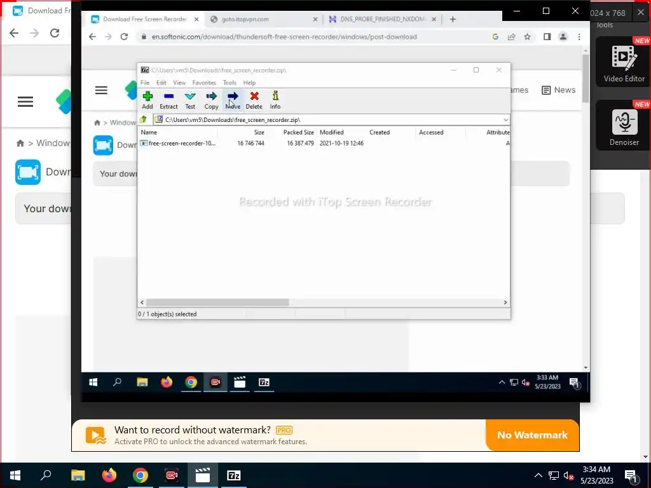
Task: Click the No Watermark button
Action: [x=532, y=435]
